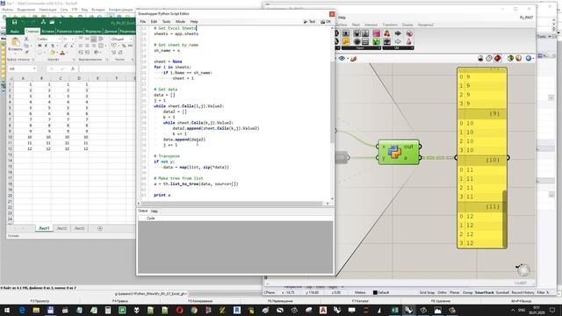Click the Excel Format Painter brush icon
Screen dimensions: 562x316
click(26, 53)
